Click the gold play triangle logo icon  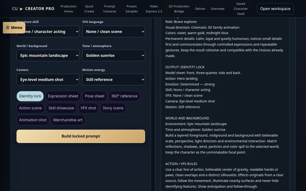(21, 9)
